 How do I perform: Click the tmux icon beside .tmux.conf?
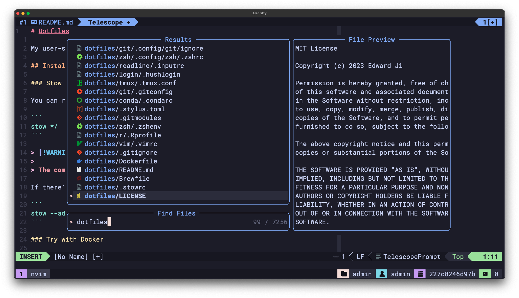click(x=79, y=83)
